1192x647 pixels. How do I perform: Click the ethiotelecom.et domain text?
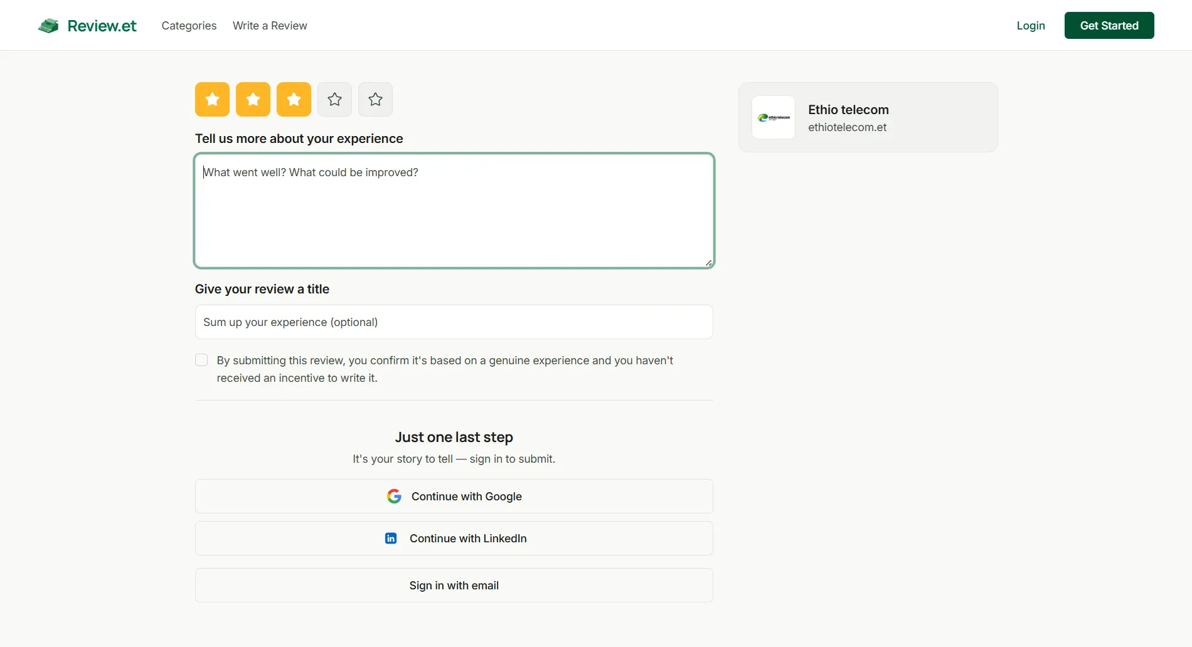pyautogui.click(x=847, y=127)
